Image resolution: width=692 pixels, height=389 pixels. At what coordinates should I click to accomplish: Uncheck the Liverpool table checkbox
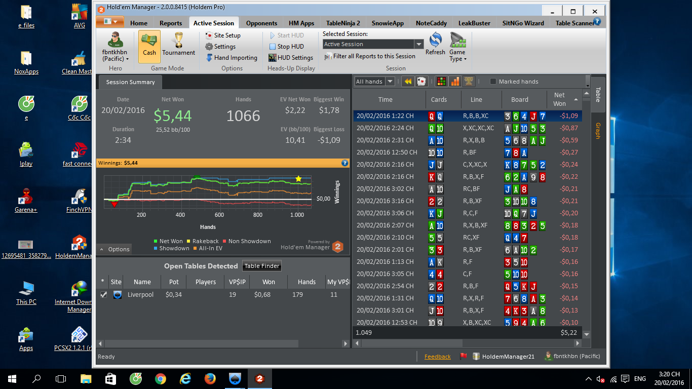point(104,295)
